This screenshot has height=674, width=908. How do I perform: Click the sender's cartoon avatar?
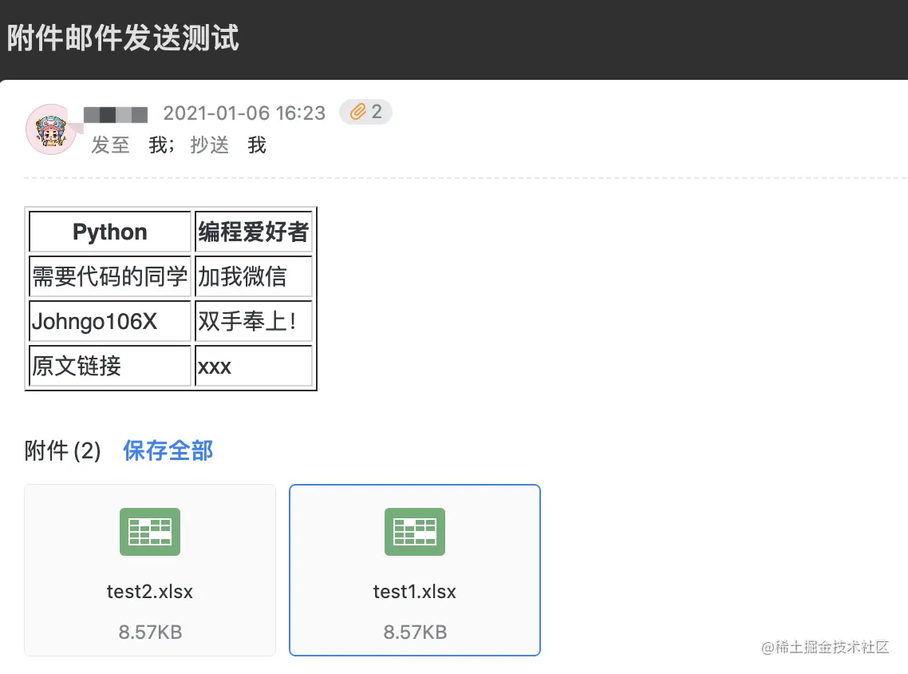coord(51,129)
